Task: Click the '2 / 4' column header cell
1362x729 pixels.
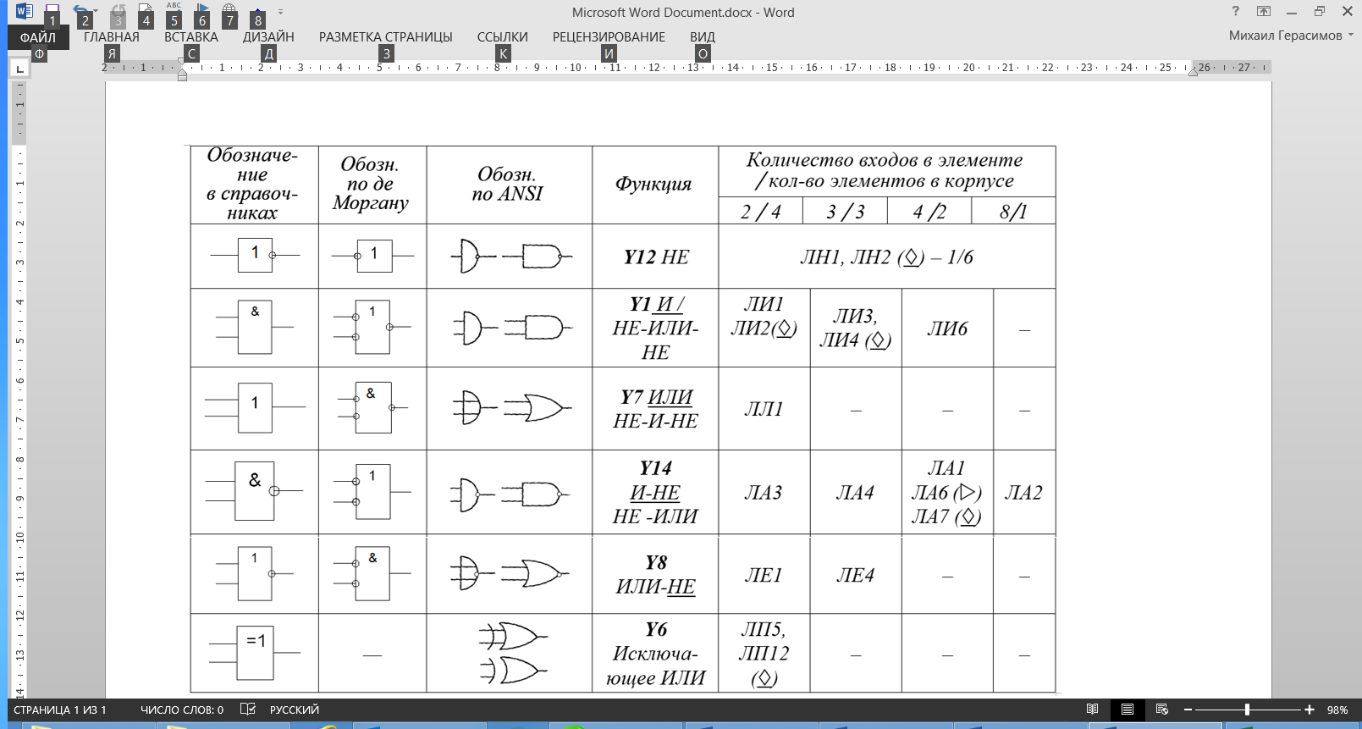Action: (759, 211)
